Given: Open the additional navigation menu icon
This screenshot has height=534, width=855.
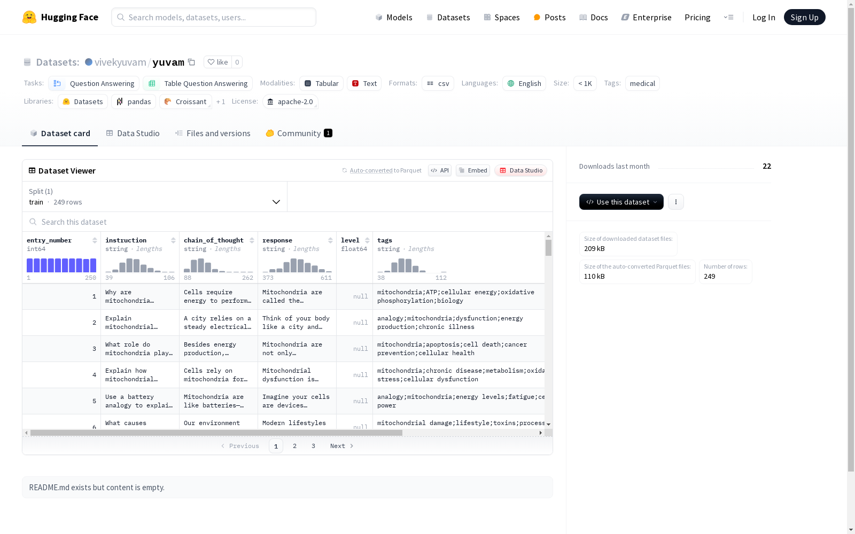Looking at the screenshot, I should pos(728,17).
